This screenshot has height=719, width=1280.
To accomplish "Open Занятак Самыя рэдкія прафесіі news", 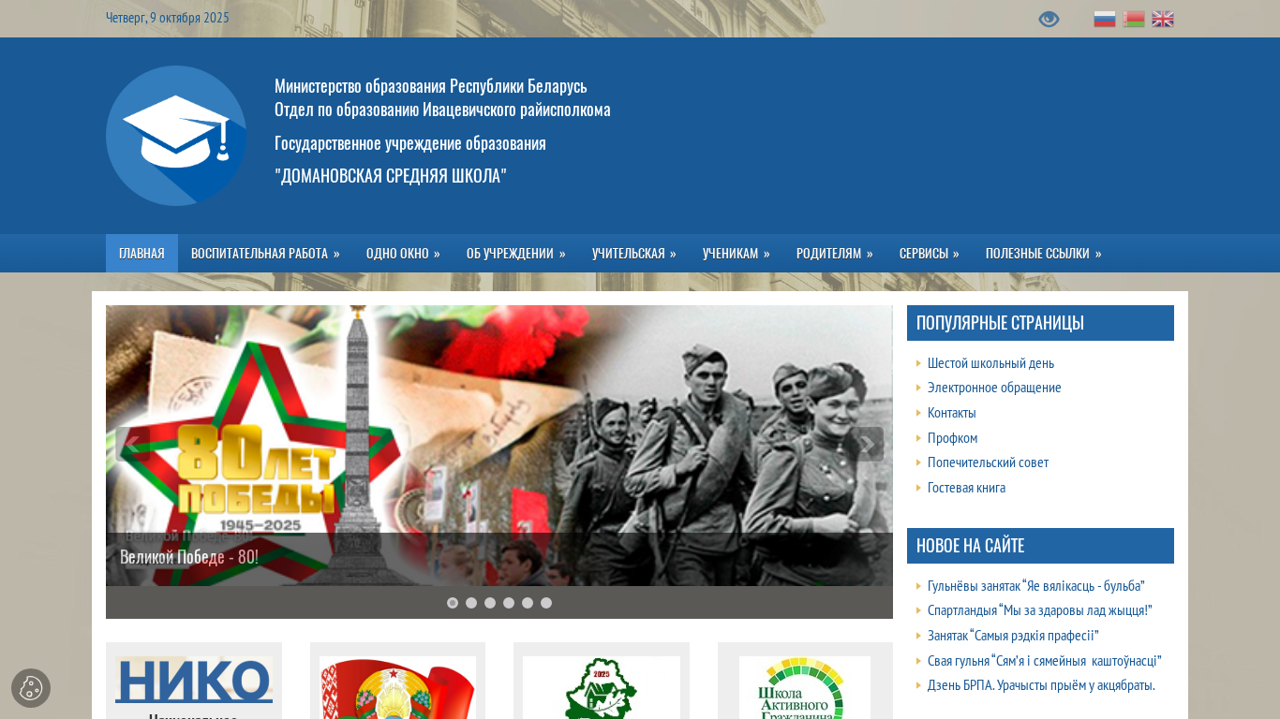I will click(1013, 636).
